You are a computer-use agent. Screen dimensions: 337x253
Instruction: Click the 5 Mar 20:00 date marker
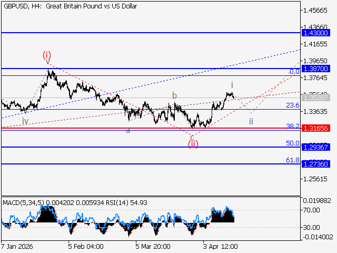click(x=152, y=246)
